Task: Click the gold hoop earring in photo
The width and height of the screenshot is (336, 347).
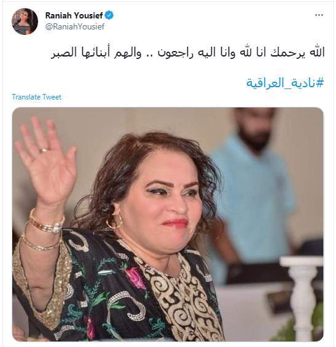Action: [114, 222]
